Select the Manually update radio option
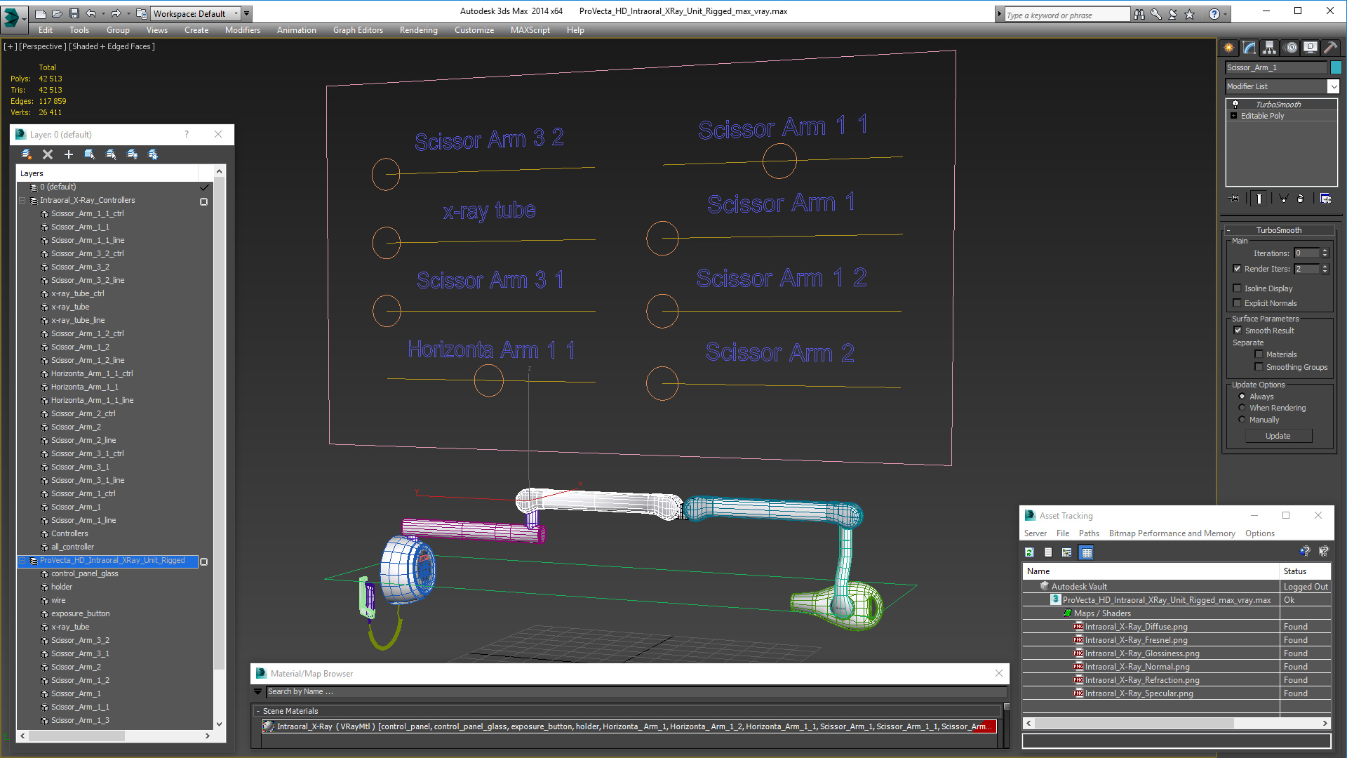Image resolution: width=1347 pixels, height=758 pixels. 1242,419
